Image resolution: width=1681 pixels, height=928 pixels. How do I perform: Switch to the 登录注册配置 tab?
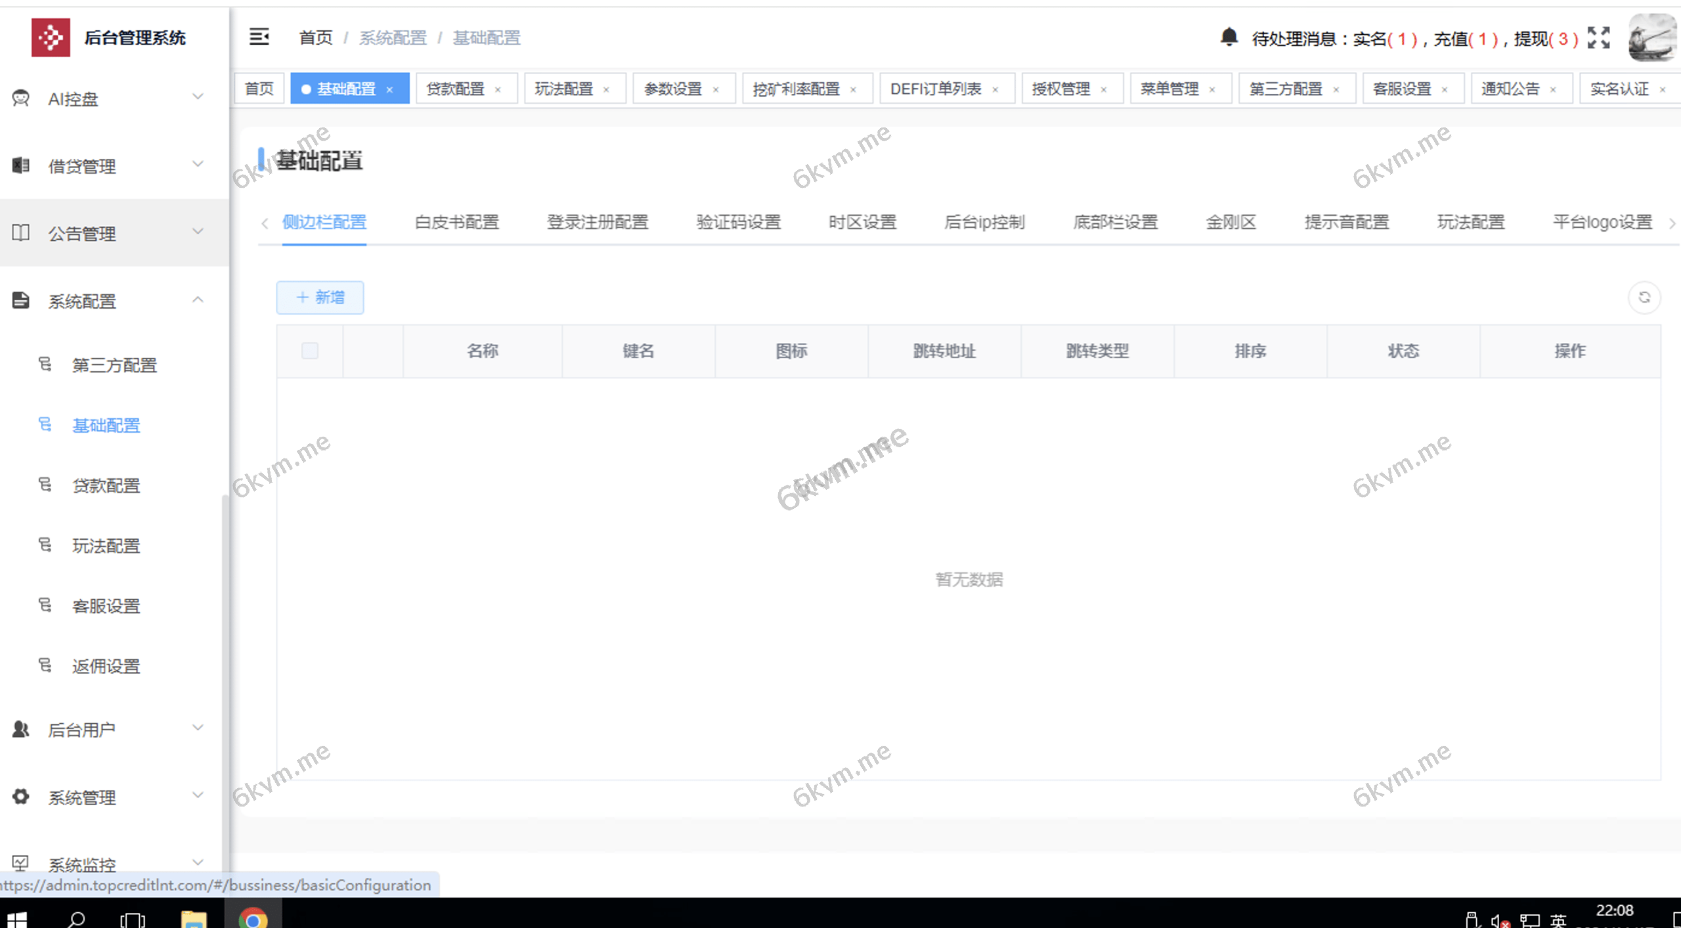(x=598, y=222)
